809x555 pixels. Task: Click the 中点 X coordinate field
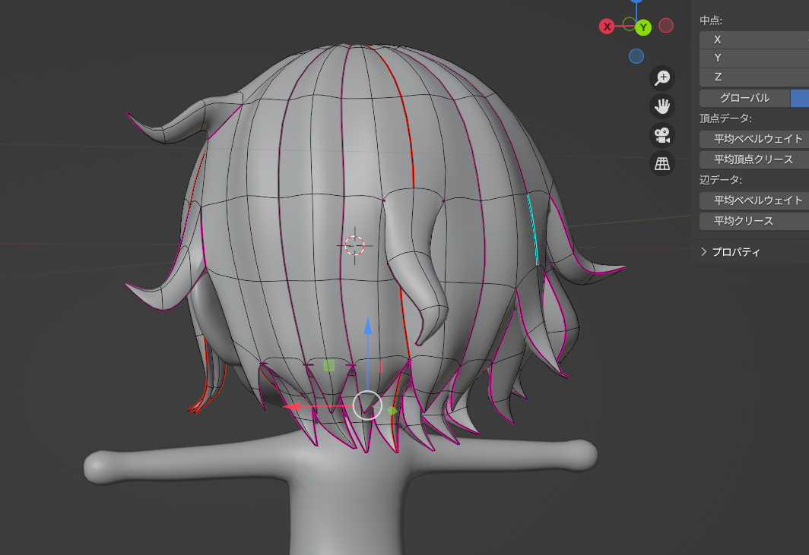[753, 39]
